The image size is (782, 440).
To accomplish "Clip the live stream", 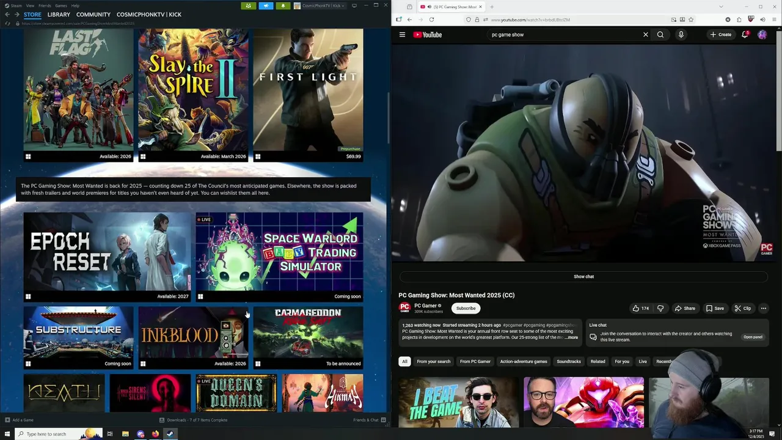I will [x=742, y=309].
